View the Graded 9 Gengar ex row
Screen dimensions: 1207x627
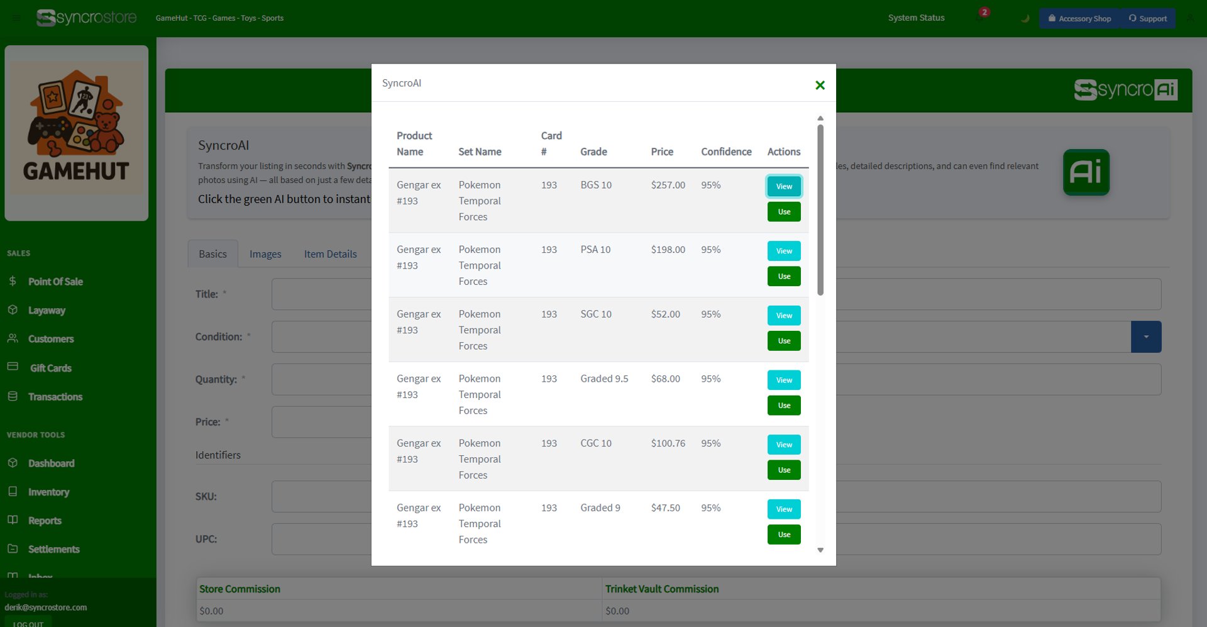click(x=784, y=509)
